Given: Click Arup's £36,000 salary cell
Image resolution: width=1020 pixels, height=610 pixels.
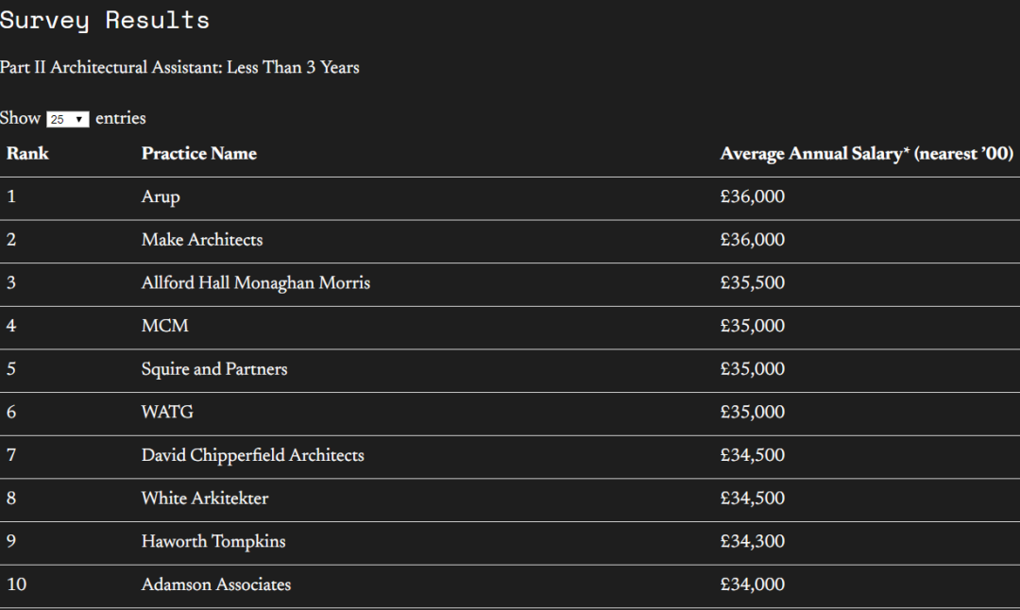Looking at the screenshot, I should 753,197.
